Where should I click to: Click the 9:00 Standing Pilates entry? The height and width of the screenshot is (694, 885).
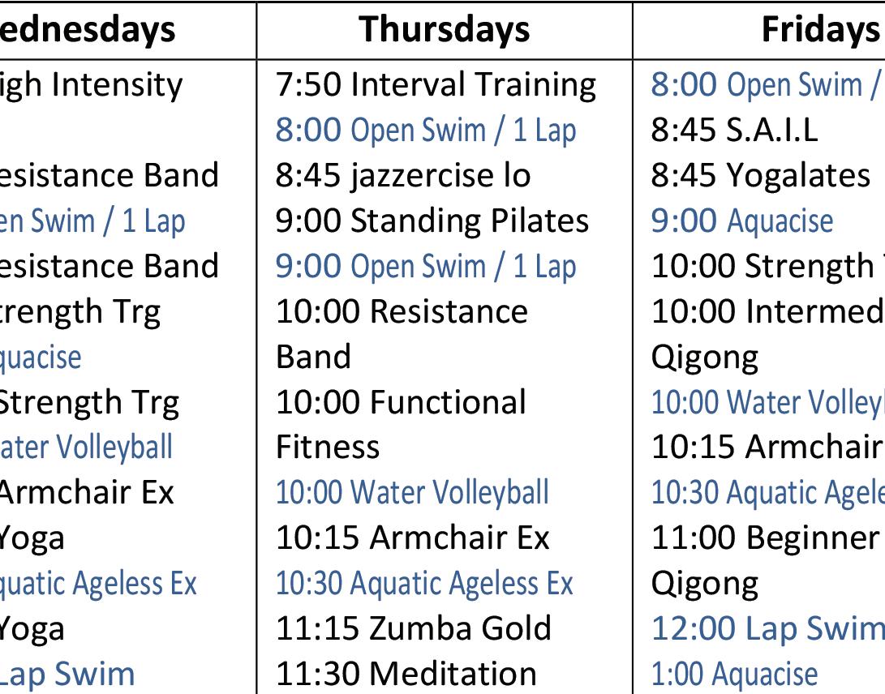coord(432,221)
